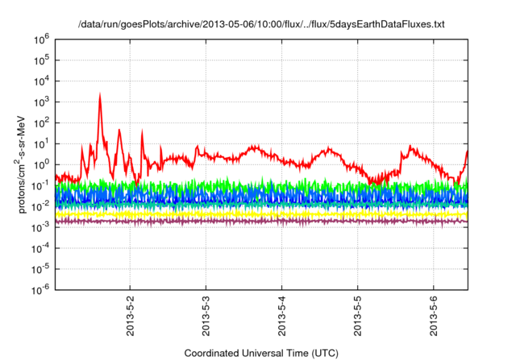Select the x-axis label '2013-5-3'
Image resolution: width=516 pixels, height=361 pixels.
click(206, 316)
